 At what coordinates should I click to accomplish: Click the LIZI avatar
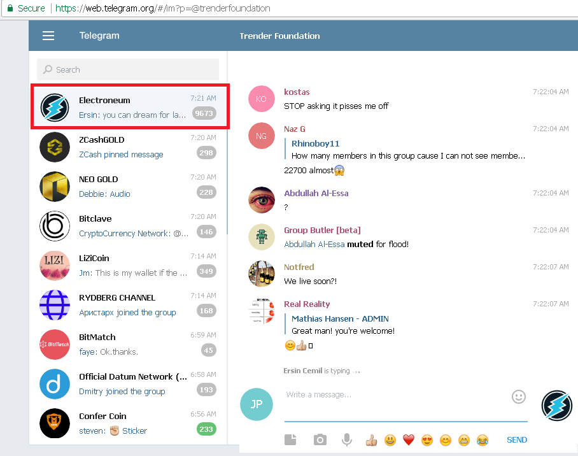tap(55, 266)
